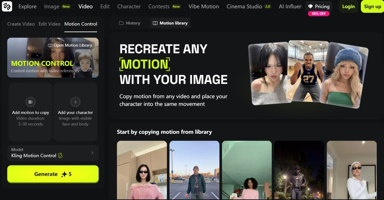Viewport: 384px width, 200px height.
Task: Open the Image menu in top navigation
Action: (52, 6)
